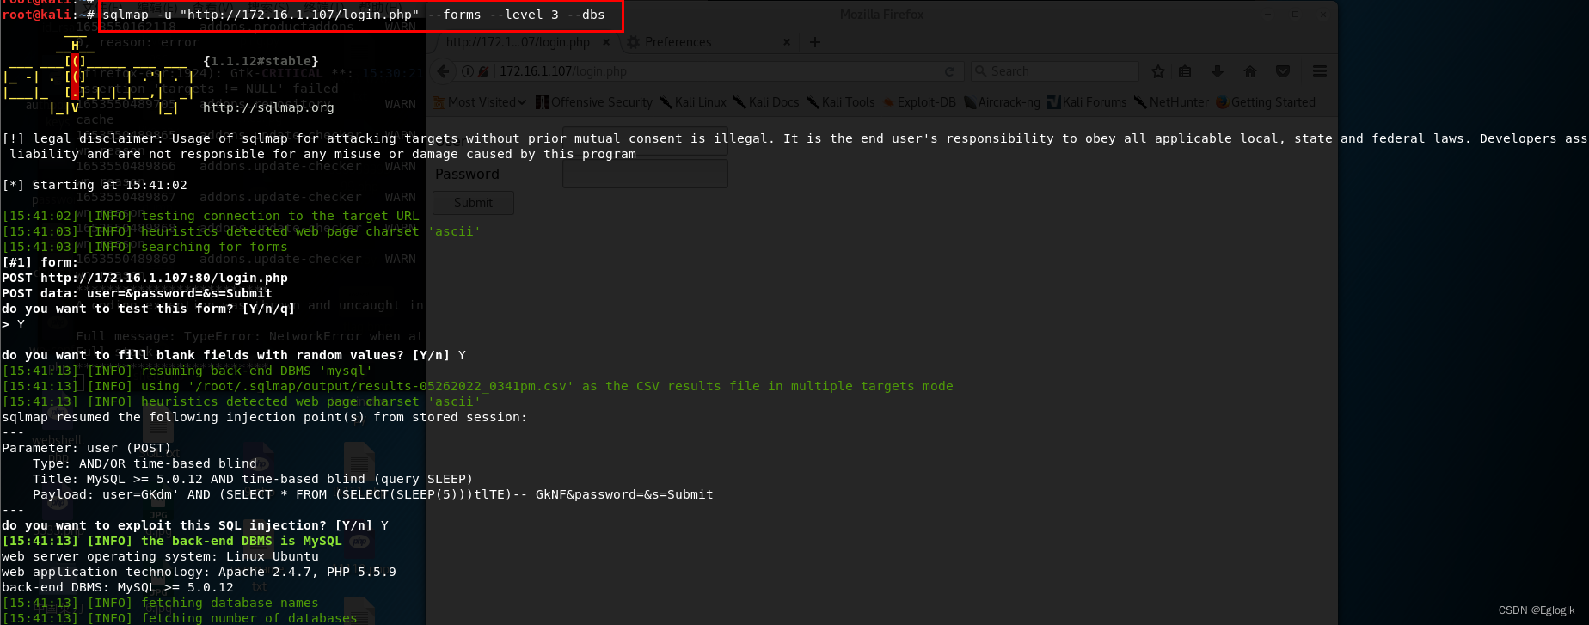Switch to the Preferences Firefox tab
The image size is (1589, 625).
pyautogui.click(x=709, y=42)
